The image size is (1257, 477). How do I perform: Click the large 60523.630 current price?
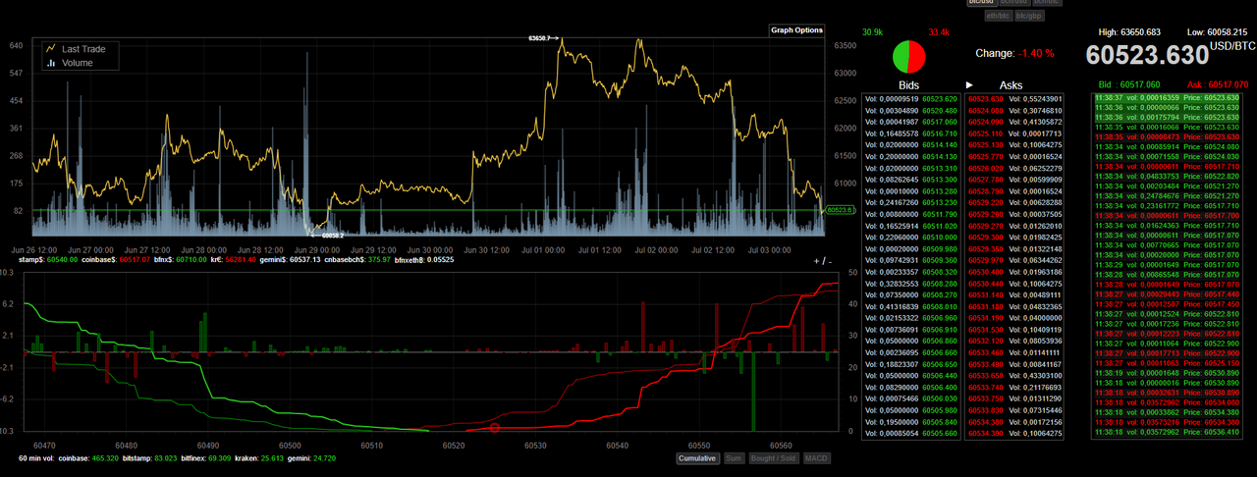[x=1147, y=55]
